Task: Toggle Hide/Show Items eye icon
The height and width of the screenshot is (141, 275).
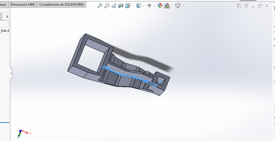Action: [149, 6]
